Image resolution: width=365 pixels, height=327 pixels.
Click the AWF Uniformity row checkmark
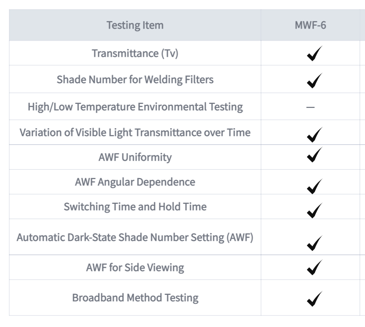(x=314, y=154)
